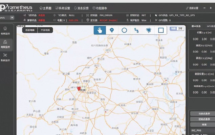Click the GPS状态 satellite icon
This screenshot has width=215, height=135.
click(x=156, y=15)
